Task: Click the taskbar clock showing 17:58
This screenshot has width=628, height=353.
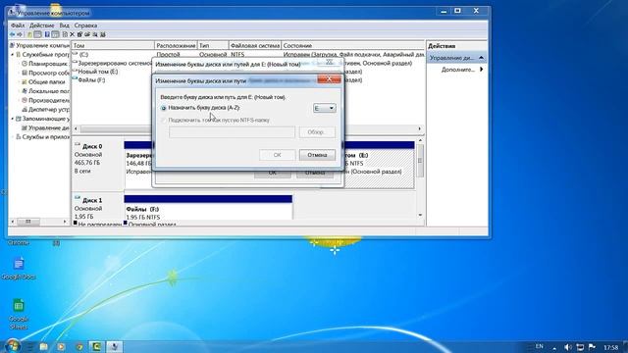Action: pos(610,347)
